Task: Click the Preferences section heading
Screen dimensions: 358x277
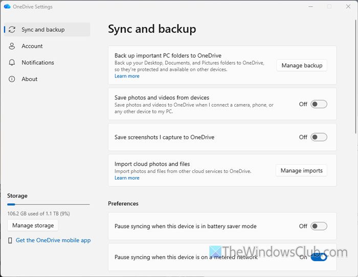Action: (123, 204)
